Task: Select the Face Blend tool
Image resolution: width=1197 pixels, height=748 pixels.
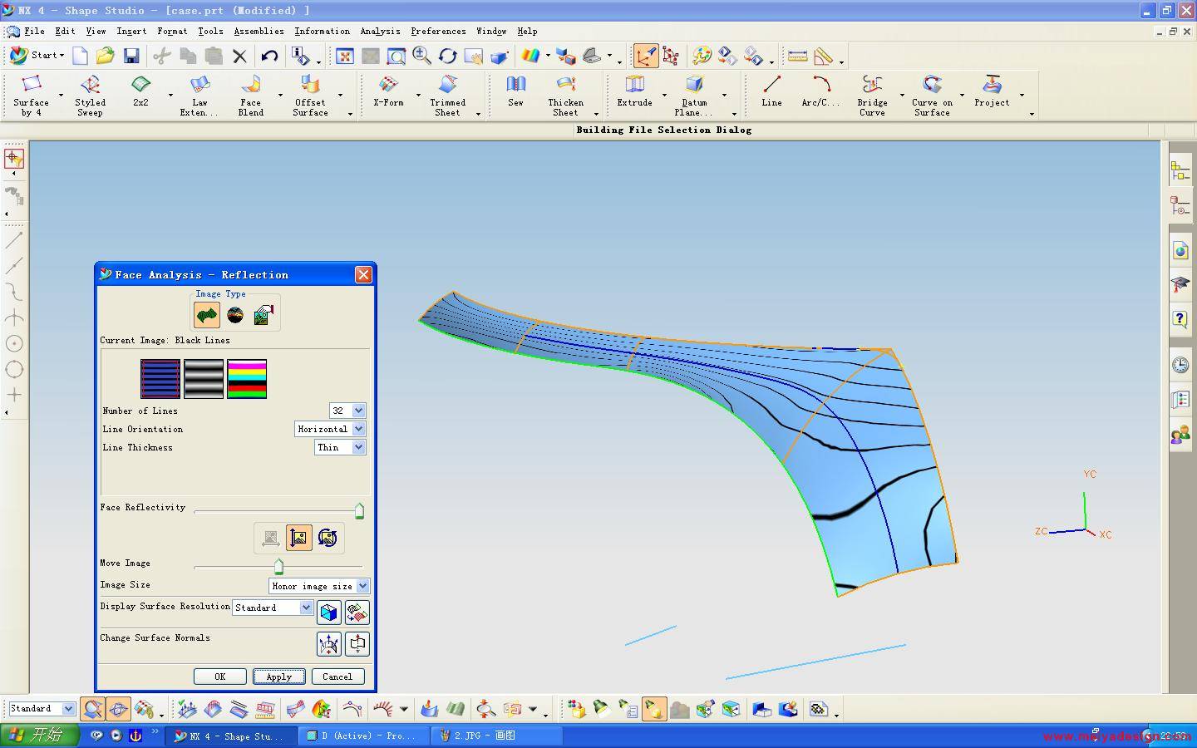Action: 250,95
